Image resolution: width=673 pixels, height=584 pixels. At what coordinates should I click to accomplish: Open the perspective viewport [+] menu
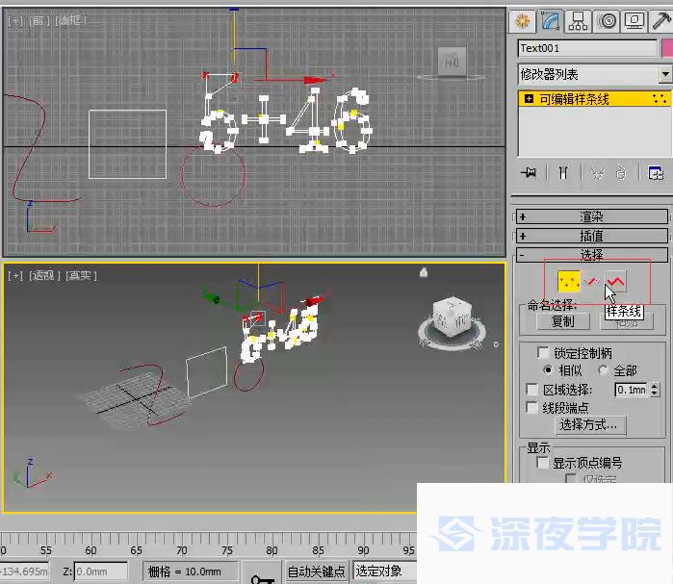pyautogui.click(x=15, y=275)
